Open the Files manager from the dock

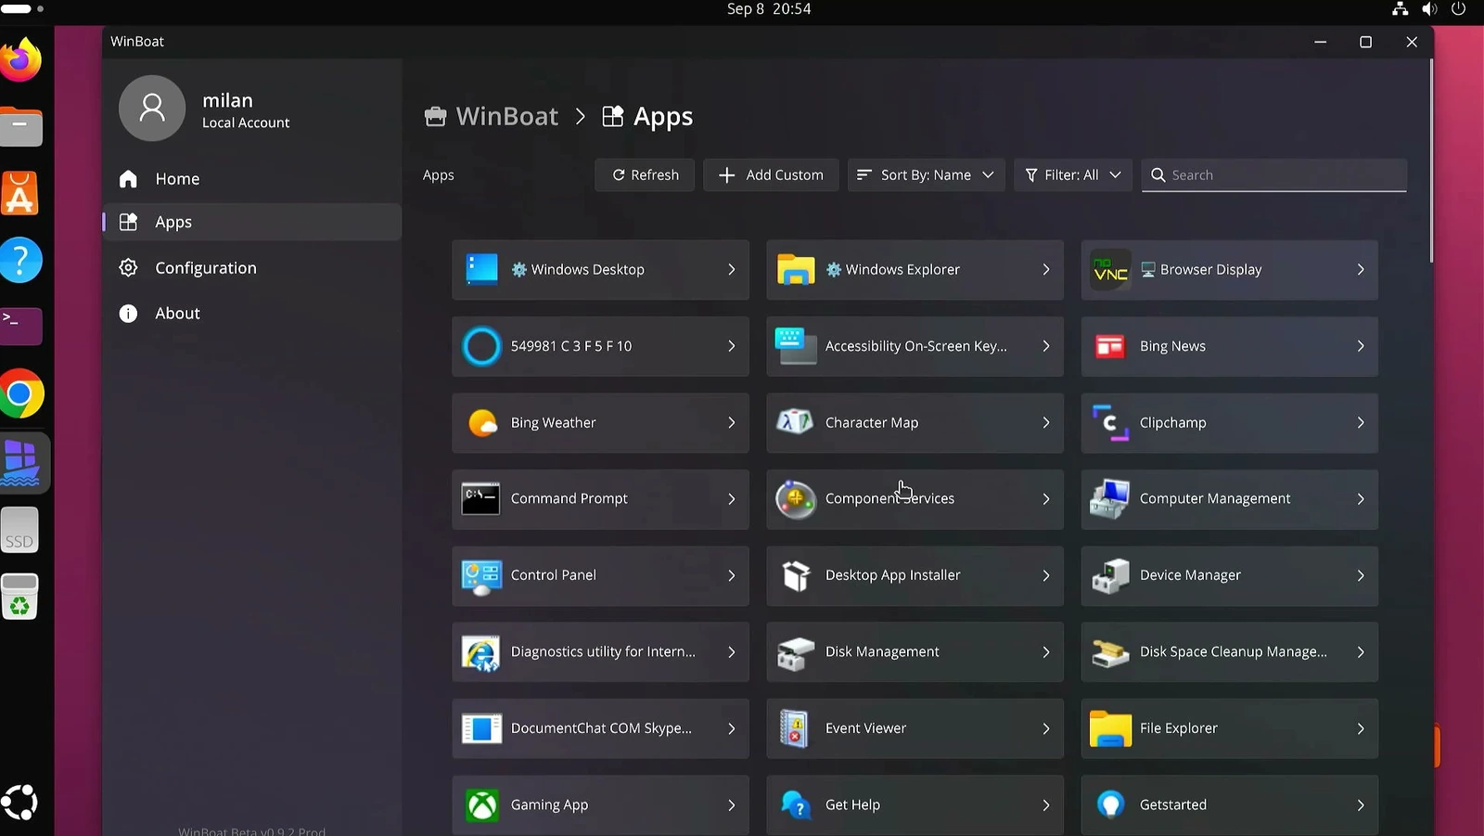[x=20, y=127]
